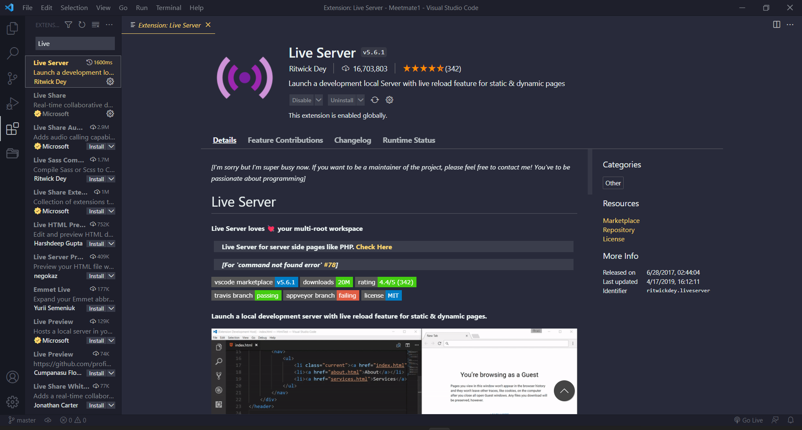Viewport: 802px width, 430px height.
Task: Open the Manage gear at bottom left
Action: tap(13, 402)
